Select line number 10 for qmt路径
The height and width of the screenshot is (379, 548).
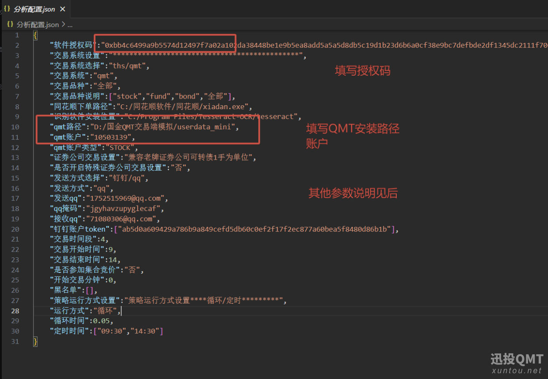[x=15, y=127]
